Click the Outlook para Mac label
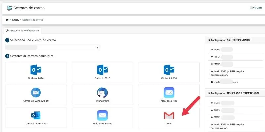Image resolution: width=265 pixels, height=132 pixels. click(36, 123)
